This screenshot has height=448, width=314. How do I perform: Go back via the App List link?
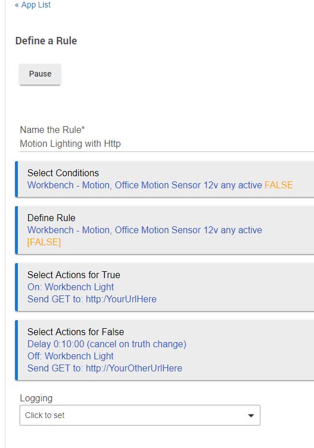(33, 5)
